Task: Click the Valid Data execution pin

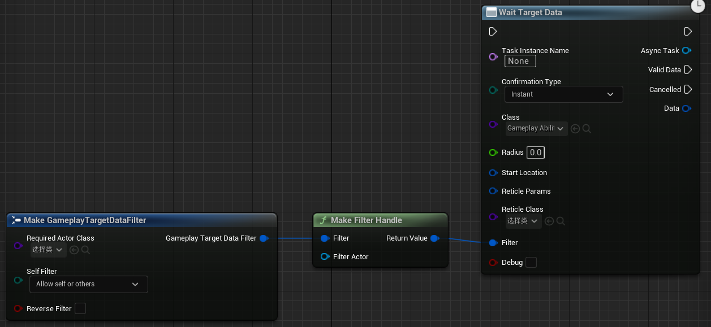Action: point(688,69)
